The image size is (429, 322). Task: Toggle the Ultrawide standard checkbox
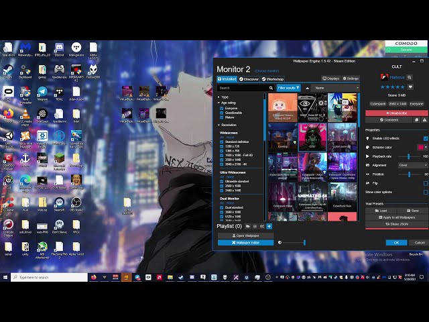coord(222,182)
